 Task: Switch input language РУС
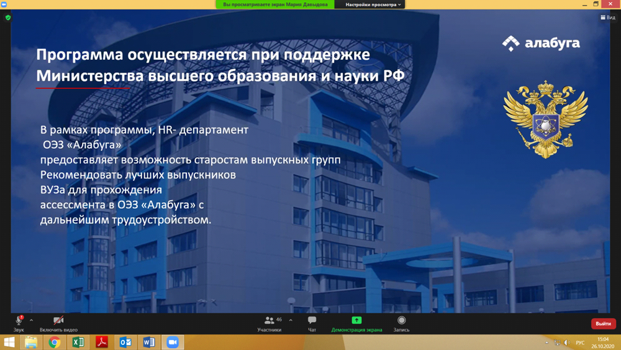tap(580, 343)
